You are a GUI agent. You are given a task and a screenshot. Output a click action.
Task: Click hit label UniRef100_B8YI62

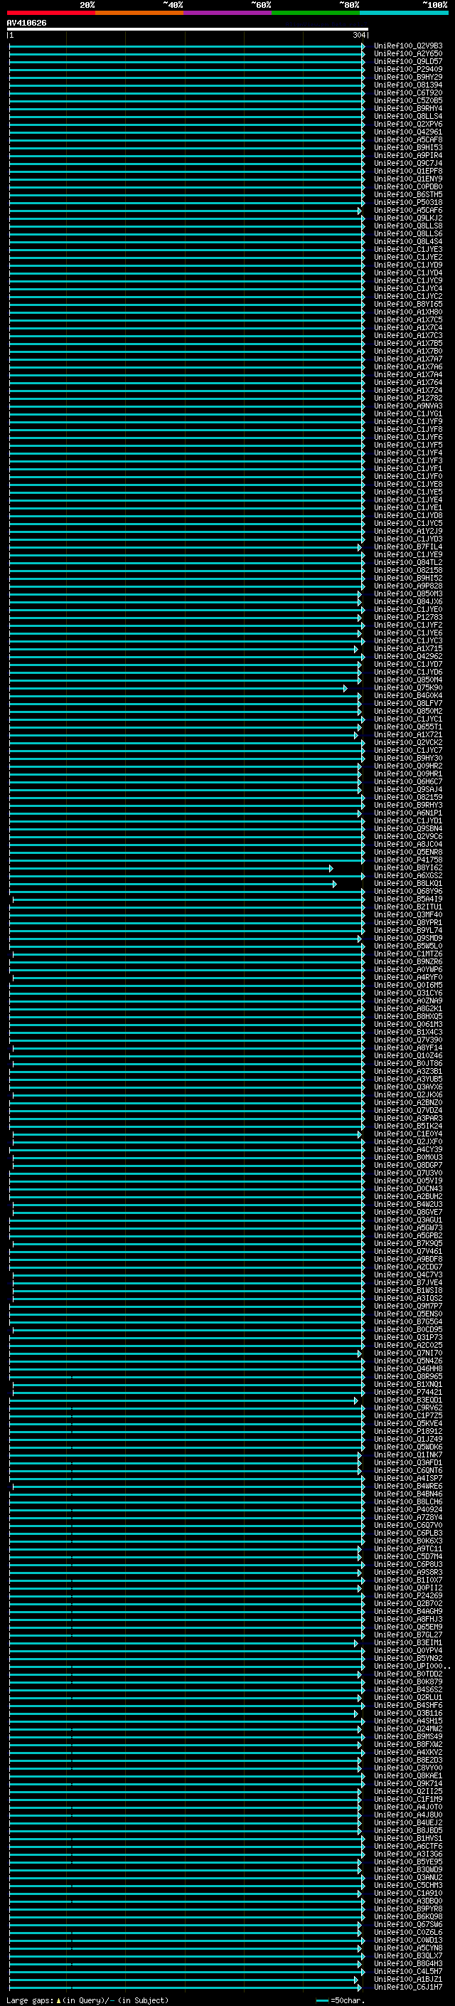408,867
